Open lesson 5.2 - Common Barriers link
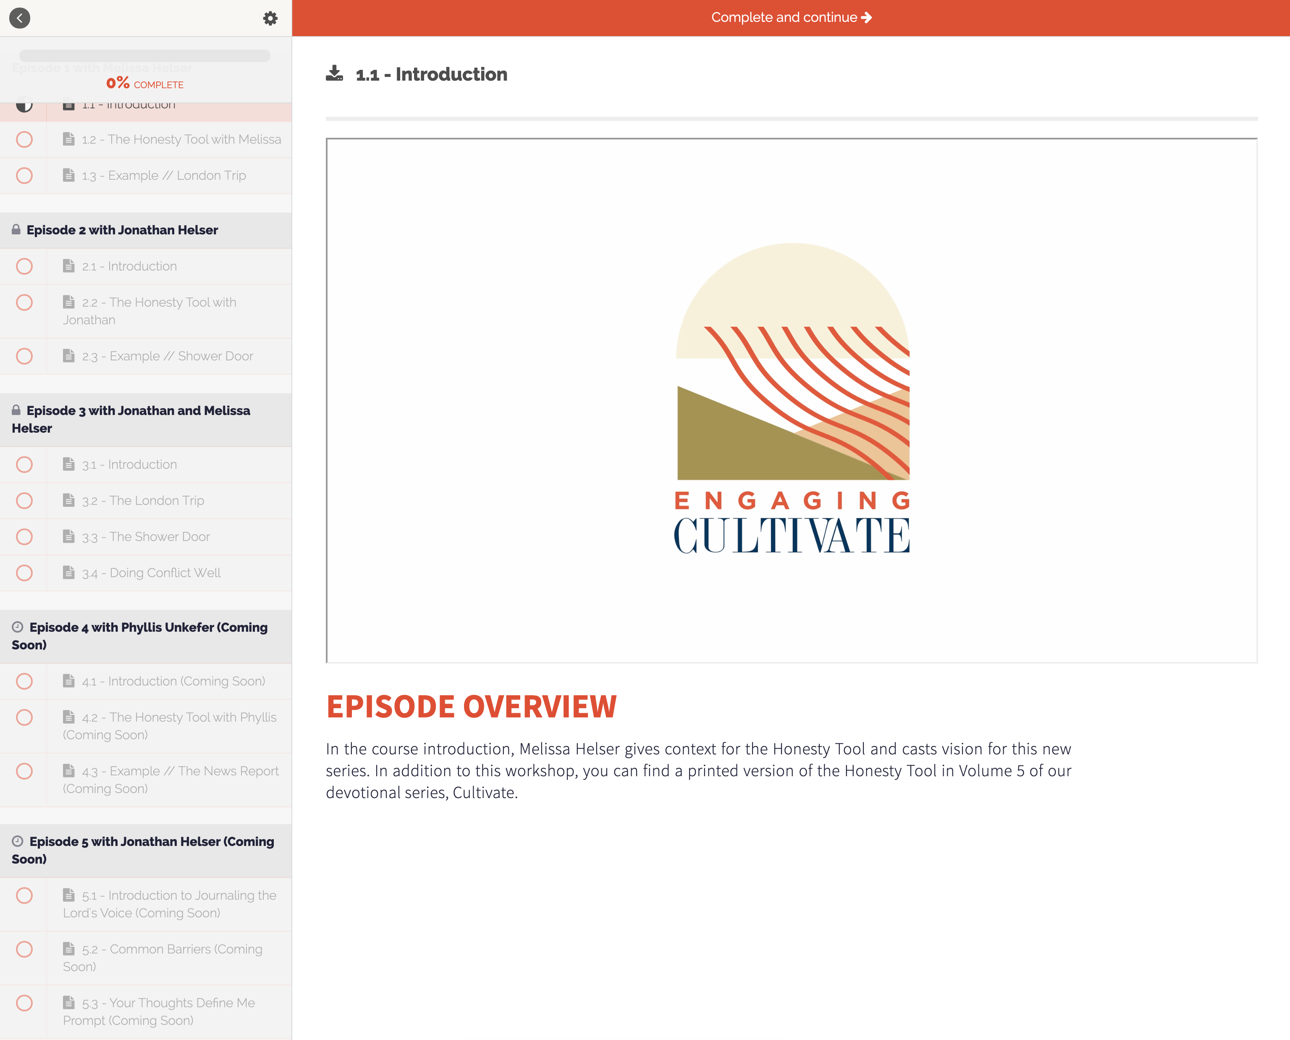This screenshot has height=1040, width=1290. pos(186,950)
